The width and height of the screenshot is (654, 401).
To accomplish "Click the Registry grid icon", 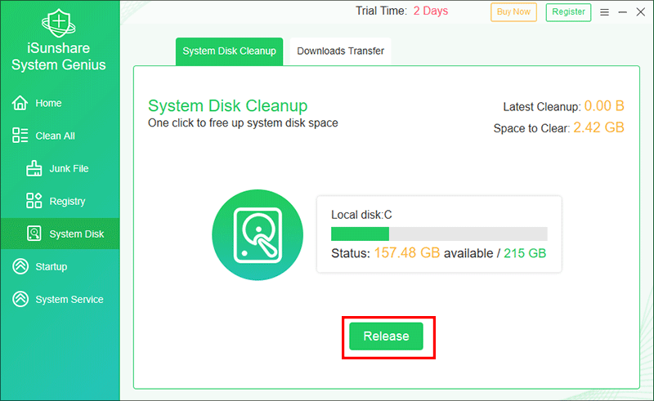I will click(34, 202).
